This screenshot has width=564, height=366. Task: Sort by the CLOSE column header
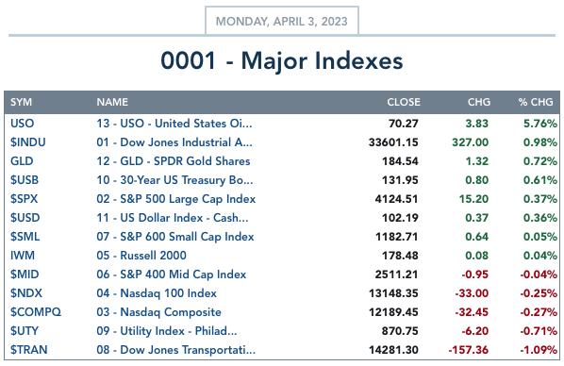(x=404, y=102)
